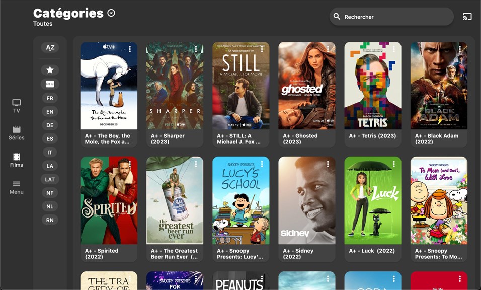Select the AZ alphabetical sort filter
481x290 pixels.
coord(50,47)
